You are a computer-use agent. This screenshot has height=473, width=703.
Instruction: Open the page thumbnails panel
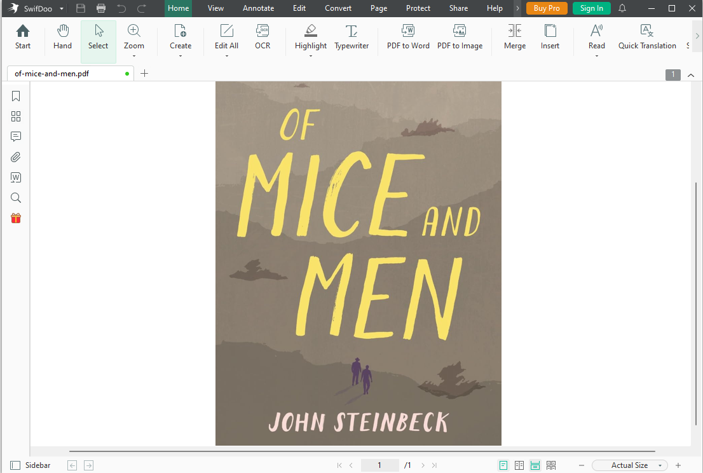click(16, 116)
